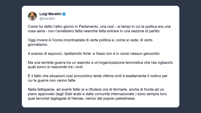Click the phrase "Stati arabi" in the tweet
Screen dimensions: 201x113
pos(73,94)
